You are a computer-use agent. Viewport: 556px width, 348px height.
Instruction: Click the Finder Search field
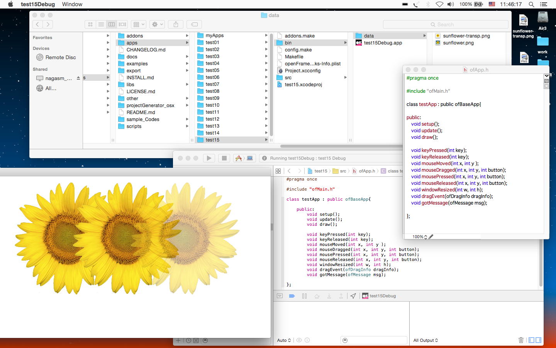(x=446, y=24)
